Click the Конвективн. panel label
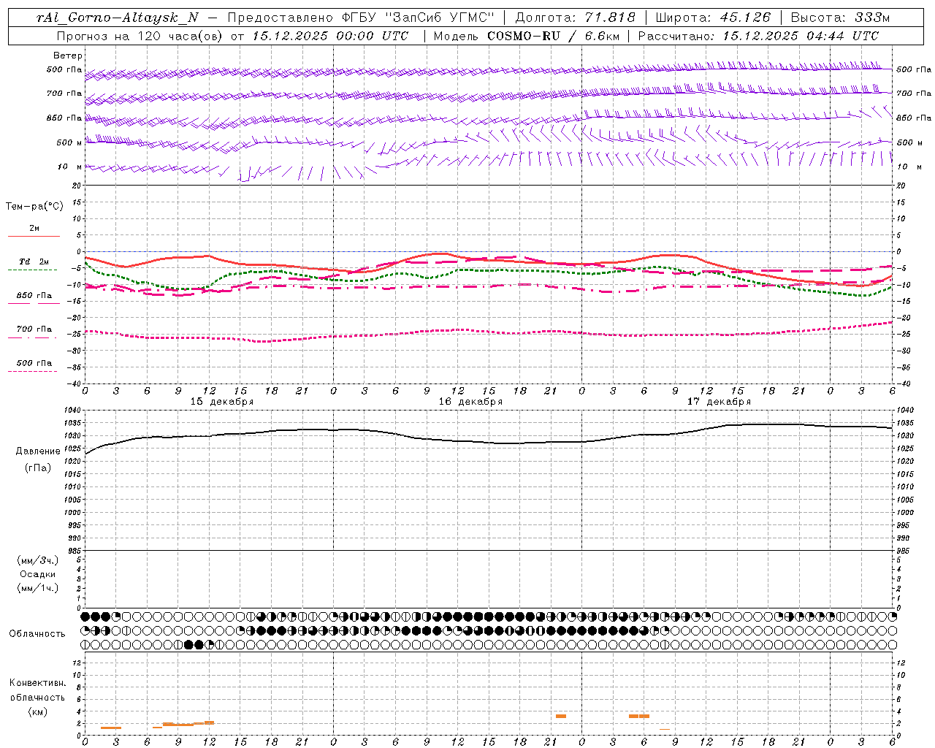Screen dimensions: 935x748 37,683
